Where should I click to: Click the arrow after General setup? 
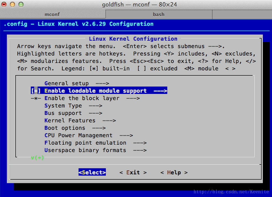pos(102,84)
